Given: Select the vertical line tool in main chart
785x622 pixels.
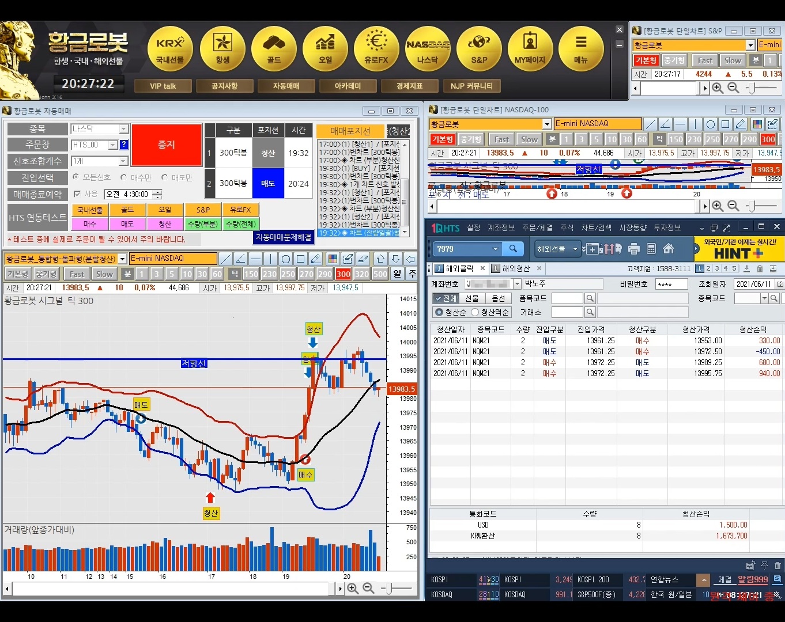Looking at the screenshot, I should (270, 259).
